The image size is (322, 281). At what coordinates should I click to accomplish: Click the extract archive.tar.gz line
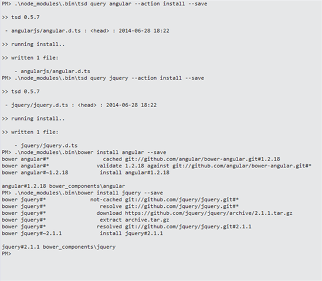point(86,220)
